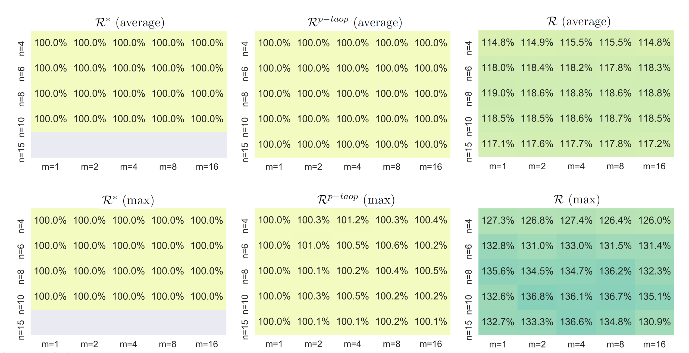Click the 101.2% cell in p-taop max
Screen dimensions: 689x353
click(352, 220)
